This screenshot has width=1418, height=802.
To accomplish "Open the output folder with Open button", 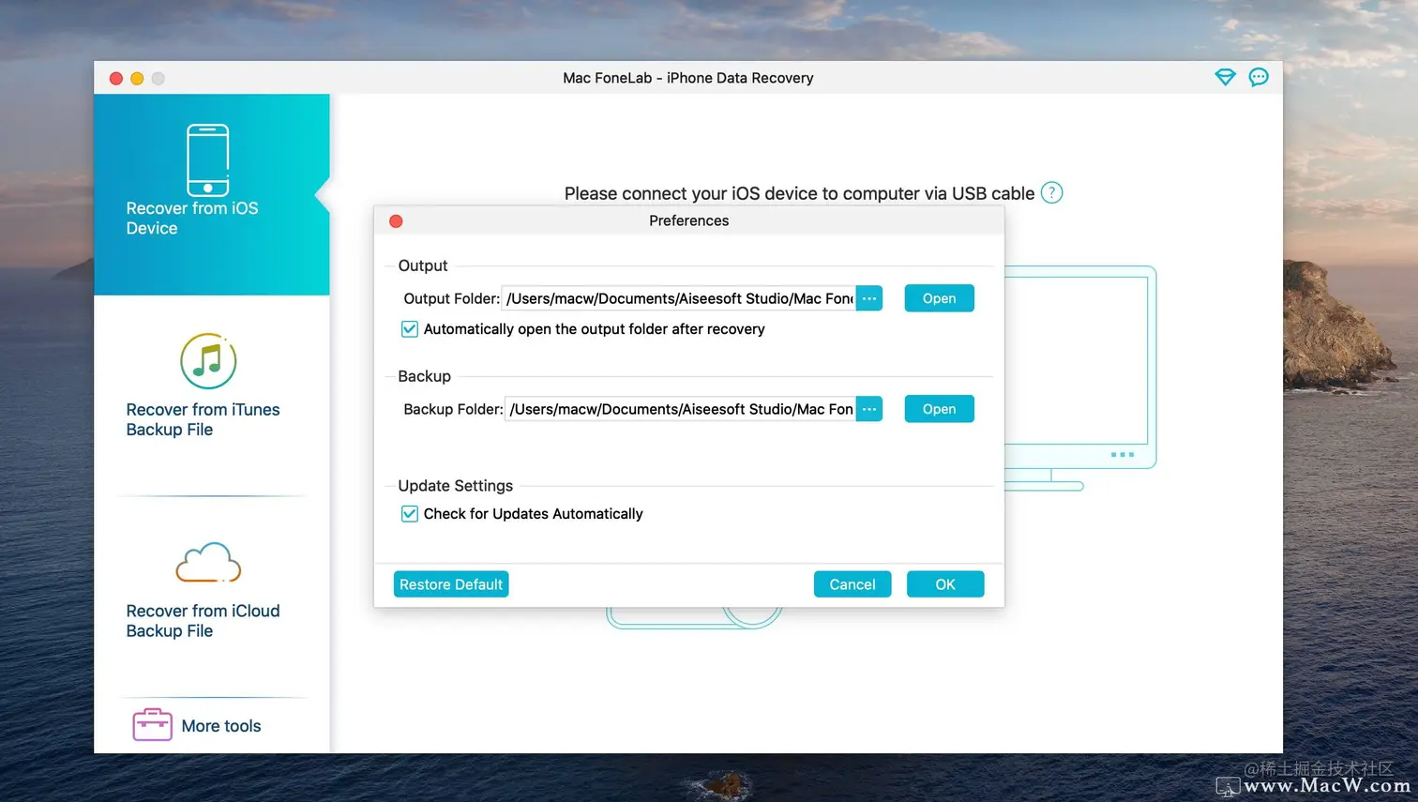I will (939, 298).
